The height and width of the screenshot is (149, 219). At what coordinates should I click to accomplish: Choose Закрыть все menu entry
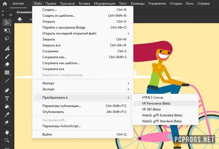[x=83, y=45]
